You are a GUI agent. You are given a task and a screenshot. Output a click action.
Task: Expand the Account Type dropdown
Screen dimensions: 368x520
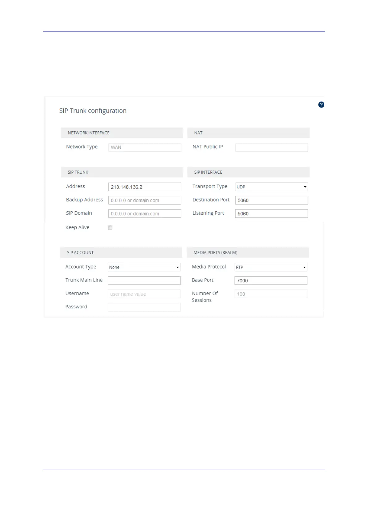144,267
